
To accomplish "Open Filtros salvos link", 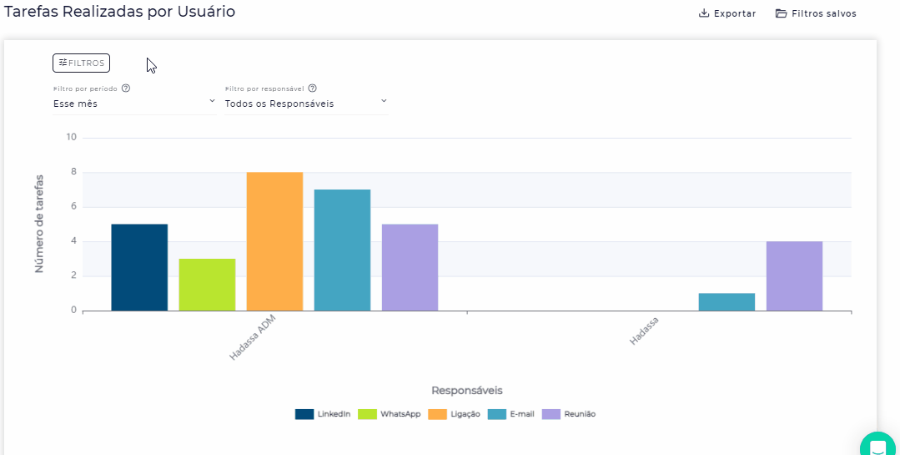I will [823, 13].
